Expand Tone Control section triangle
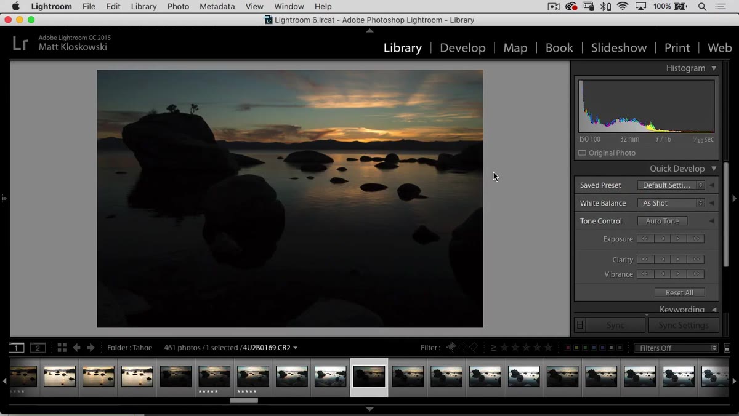 (712, 221)
